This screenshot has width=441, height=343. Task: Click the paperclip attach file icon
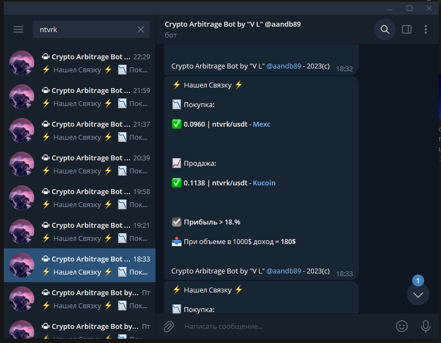click(x=169, y=326)
